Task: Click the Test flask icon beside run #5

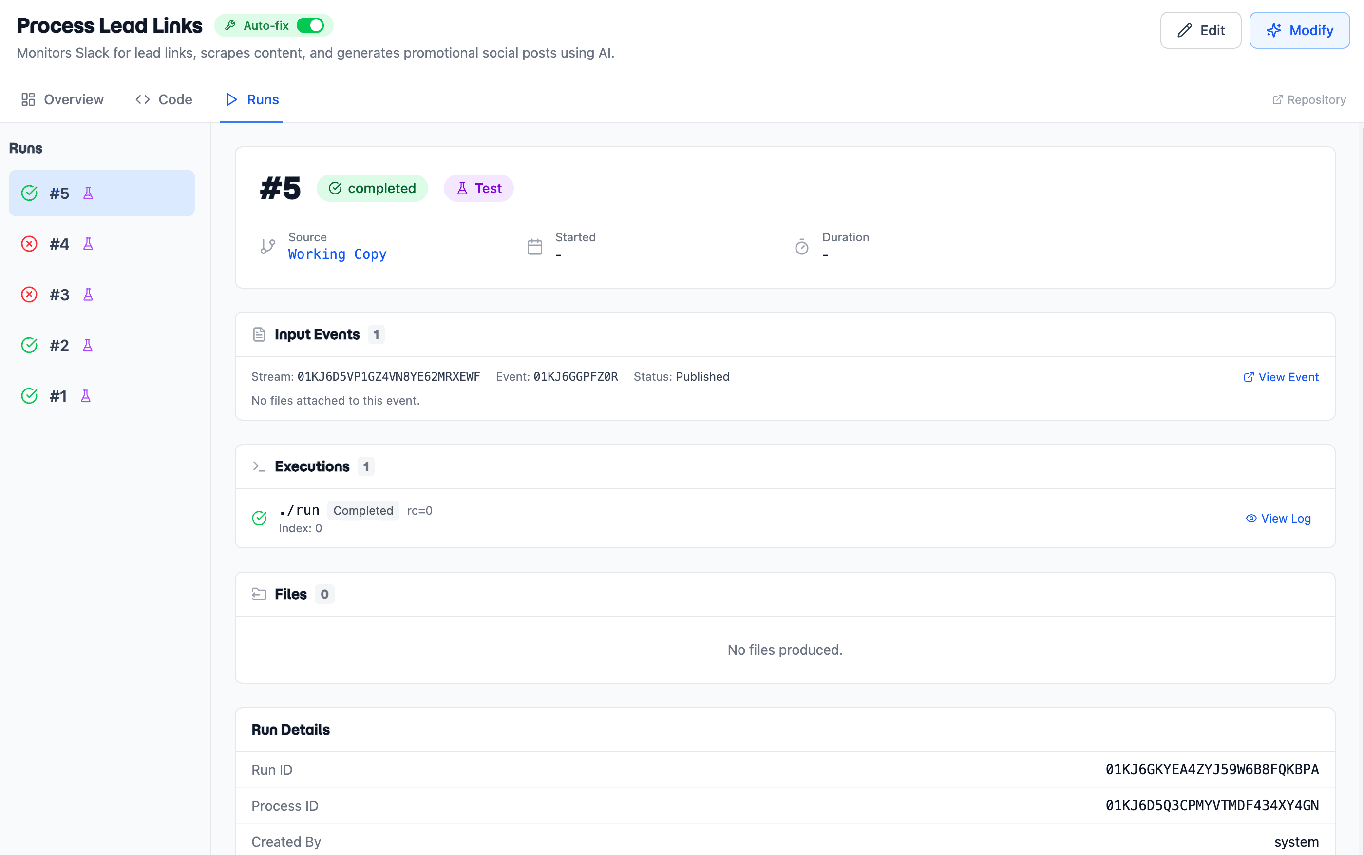Action: click(88, 193)
